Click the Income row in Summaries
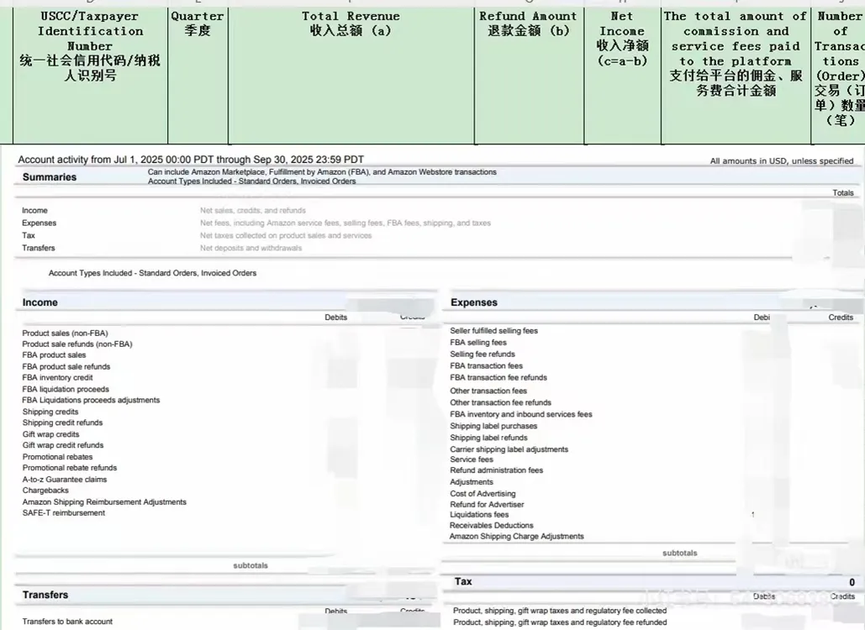Image resolution: width=865 pixels, height=630 pixels. coord(34,211)
